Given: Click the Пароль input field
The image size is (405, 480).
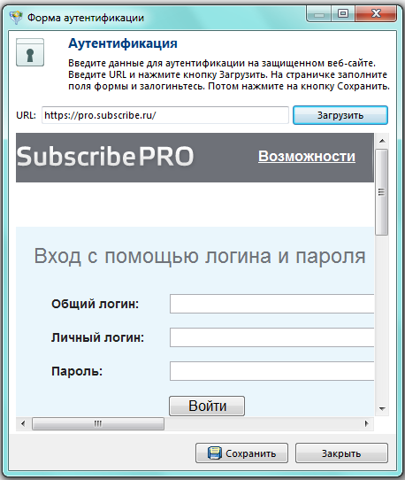Looking at the screenshot, I should 271,371.
